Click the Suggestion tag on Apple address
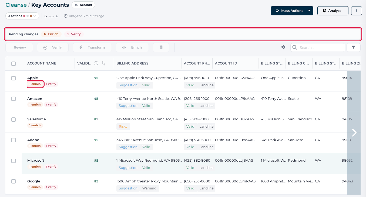 128,85
